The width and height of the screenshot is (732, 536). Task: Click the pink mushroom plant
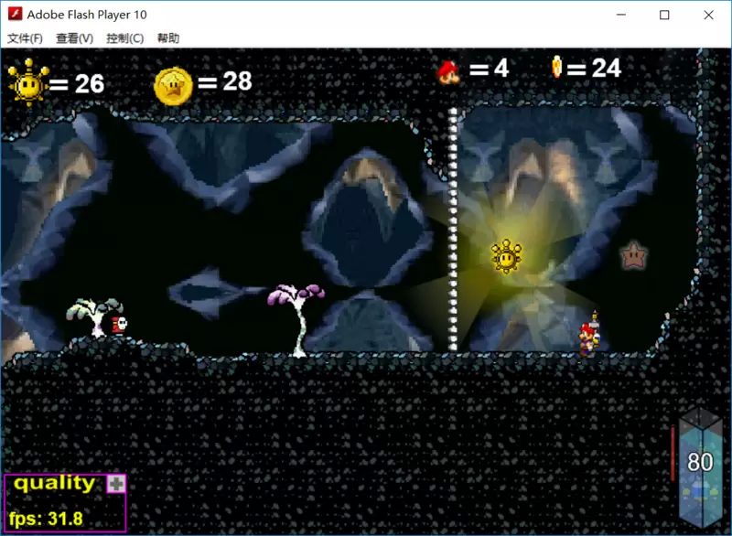(296, 320)
